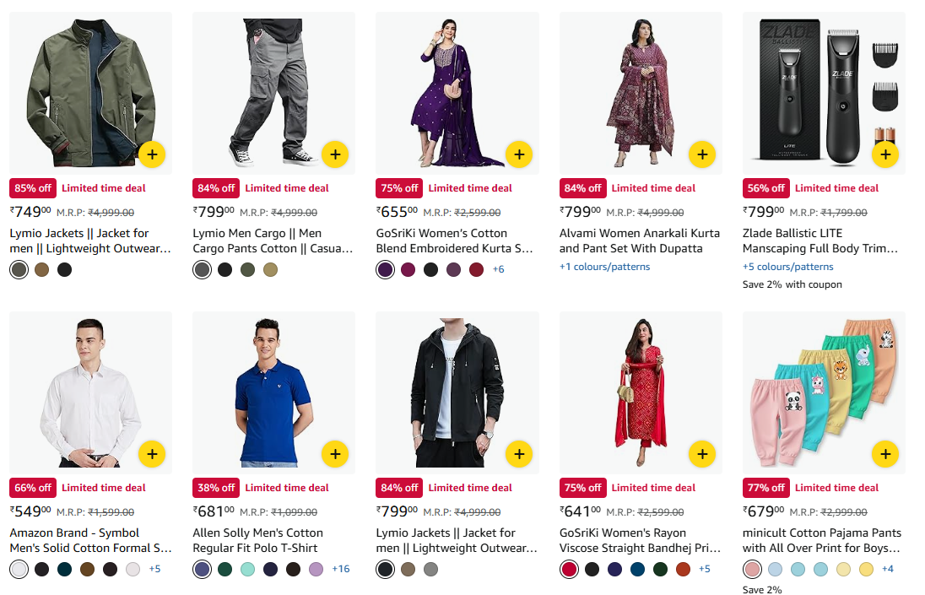The height and width of the screenshot is (595, 925).
Task: Add Zlade Ballistic LITE trimmer to cart
Action: coord(884,154)
